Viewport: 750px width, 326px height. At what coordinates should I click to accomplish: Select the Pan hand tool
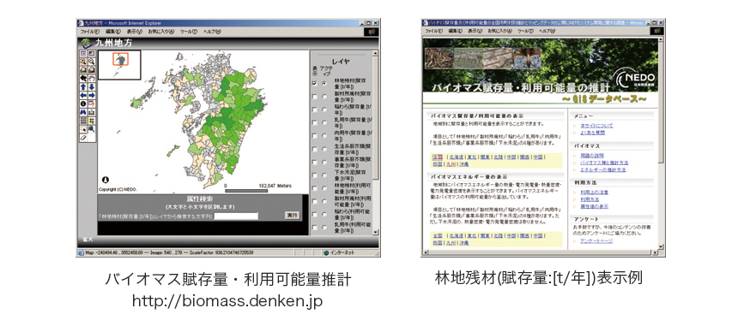tap(92, 78)
